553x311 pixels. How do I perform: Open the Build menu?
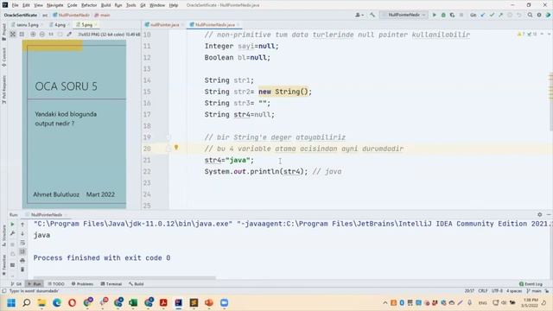[x=105, y=5]
